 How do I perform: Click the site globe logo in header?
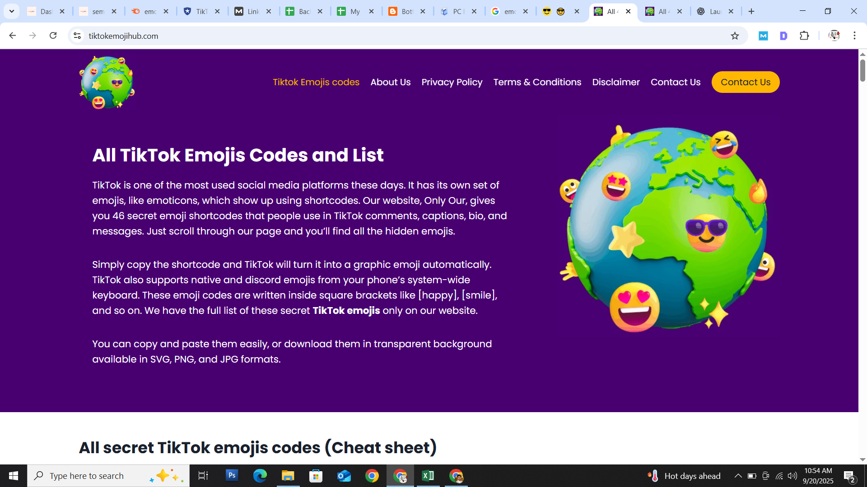coord(107,82)
